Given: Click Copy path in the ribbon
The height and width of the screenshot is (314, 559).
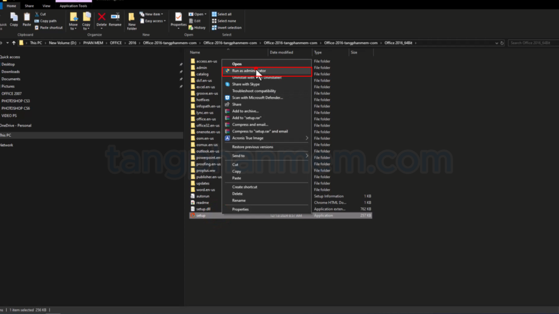Looking at the screenshot, I should pos(45,21).
